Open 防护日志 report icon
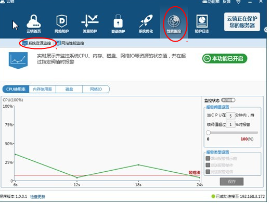The image size is (271, 204). [202, 23]
